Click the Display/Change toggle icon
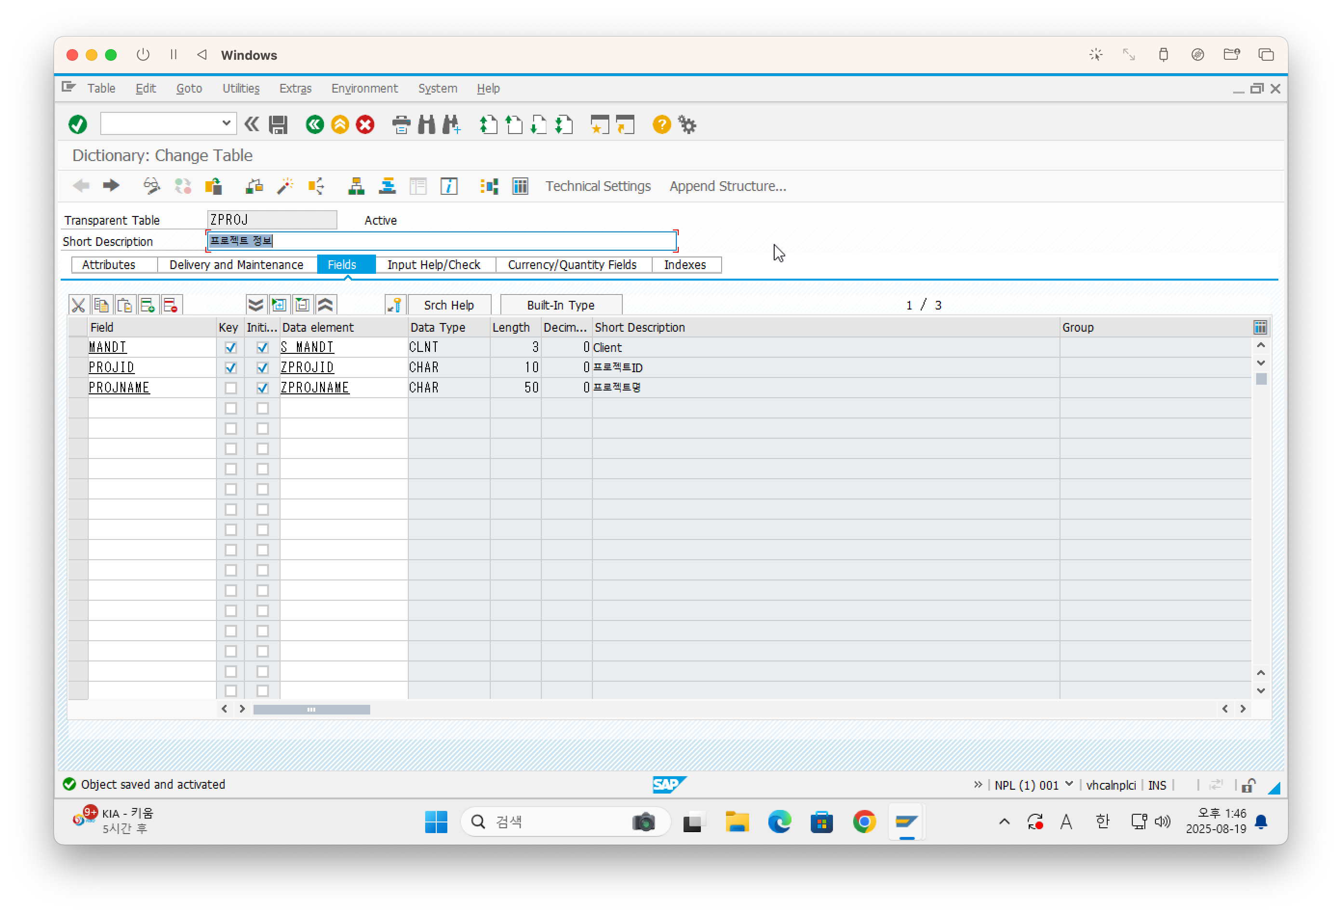Image resolution: width=1342 pixels, height=916 pixels. click(151, 186)
